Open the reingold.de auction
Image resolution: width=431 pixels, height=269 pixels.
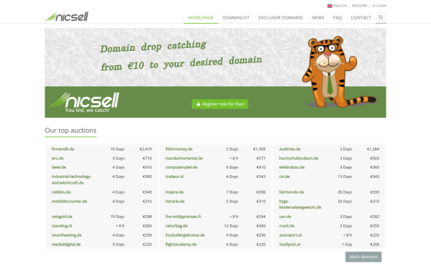(x=62, y=217)
